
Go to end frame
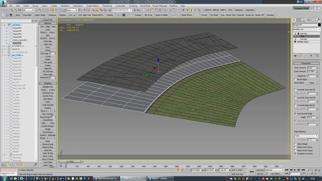tap(303, 170)
